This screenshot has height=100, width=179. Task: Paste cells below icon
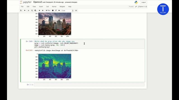click(36, 11)
